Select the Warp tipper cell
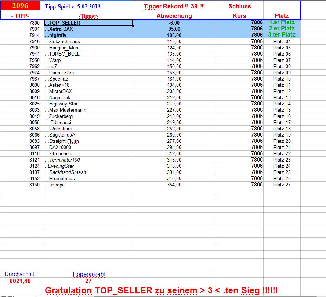This screenshot has width=326, height=297. tap(88, 60)
